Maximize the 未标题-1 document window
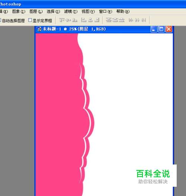This screenshot has width=186, height=196. (161, 29)
